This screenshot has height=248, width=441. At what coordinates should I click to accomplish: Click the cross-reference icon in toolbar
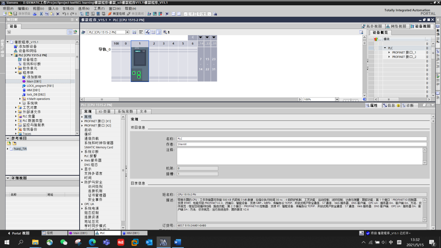pyautogui.click(x=167, y=14)
